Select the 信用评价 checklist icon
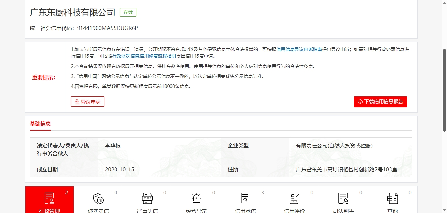Viewport: 447px width, 213px height. (x=294, y=198)
